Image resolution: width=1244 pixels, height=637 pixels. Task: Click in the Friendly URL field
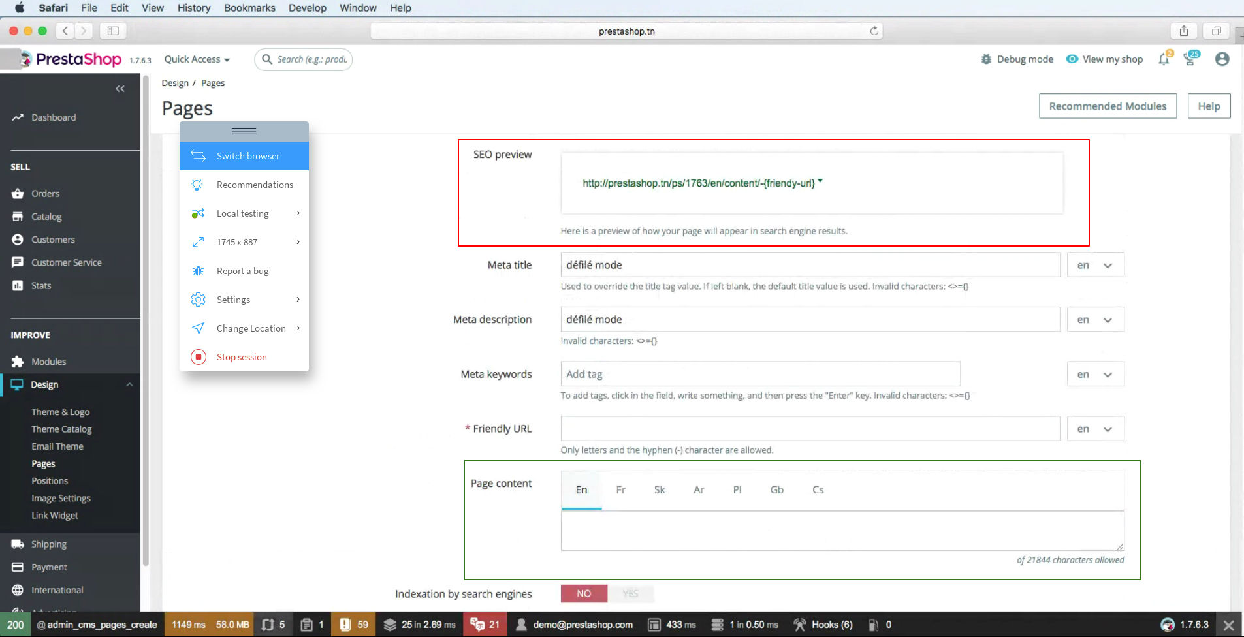pyautogui.click(x=810, y=429)
